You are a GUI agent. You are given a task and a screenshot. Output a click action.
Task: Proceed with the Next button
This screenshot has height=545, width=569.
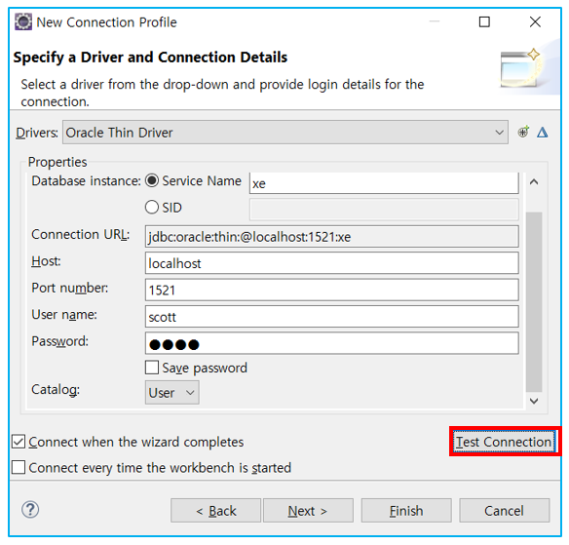(308, 511)
